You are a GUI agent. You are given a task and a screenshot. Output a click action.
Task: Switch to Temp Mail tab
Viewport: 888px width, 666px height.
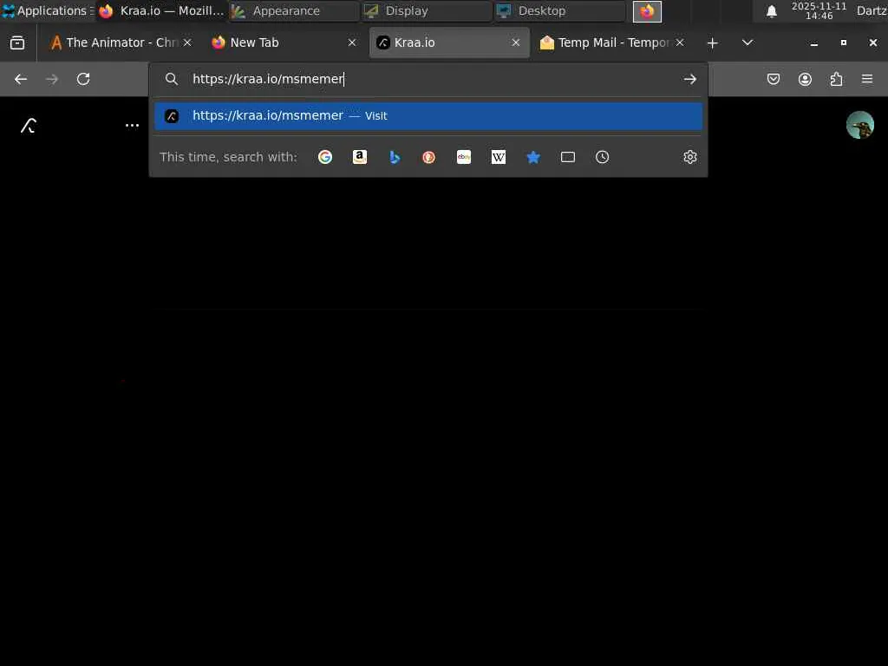613,42
